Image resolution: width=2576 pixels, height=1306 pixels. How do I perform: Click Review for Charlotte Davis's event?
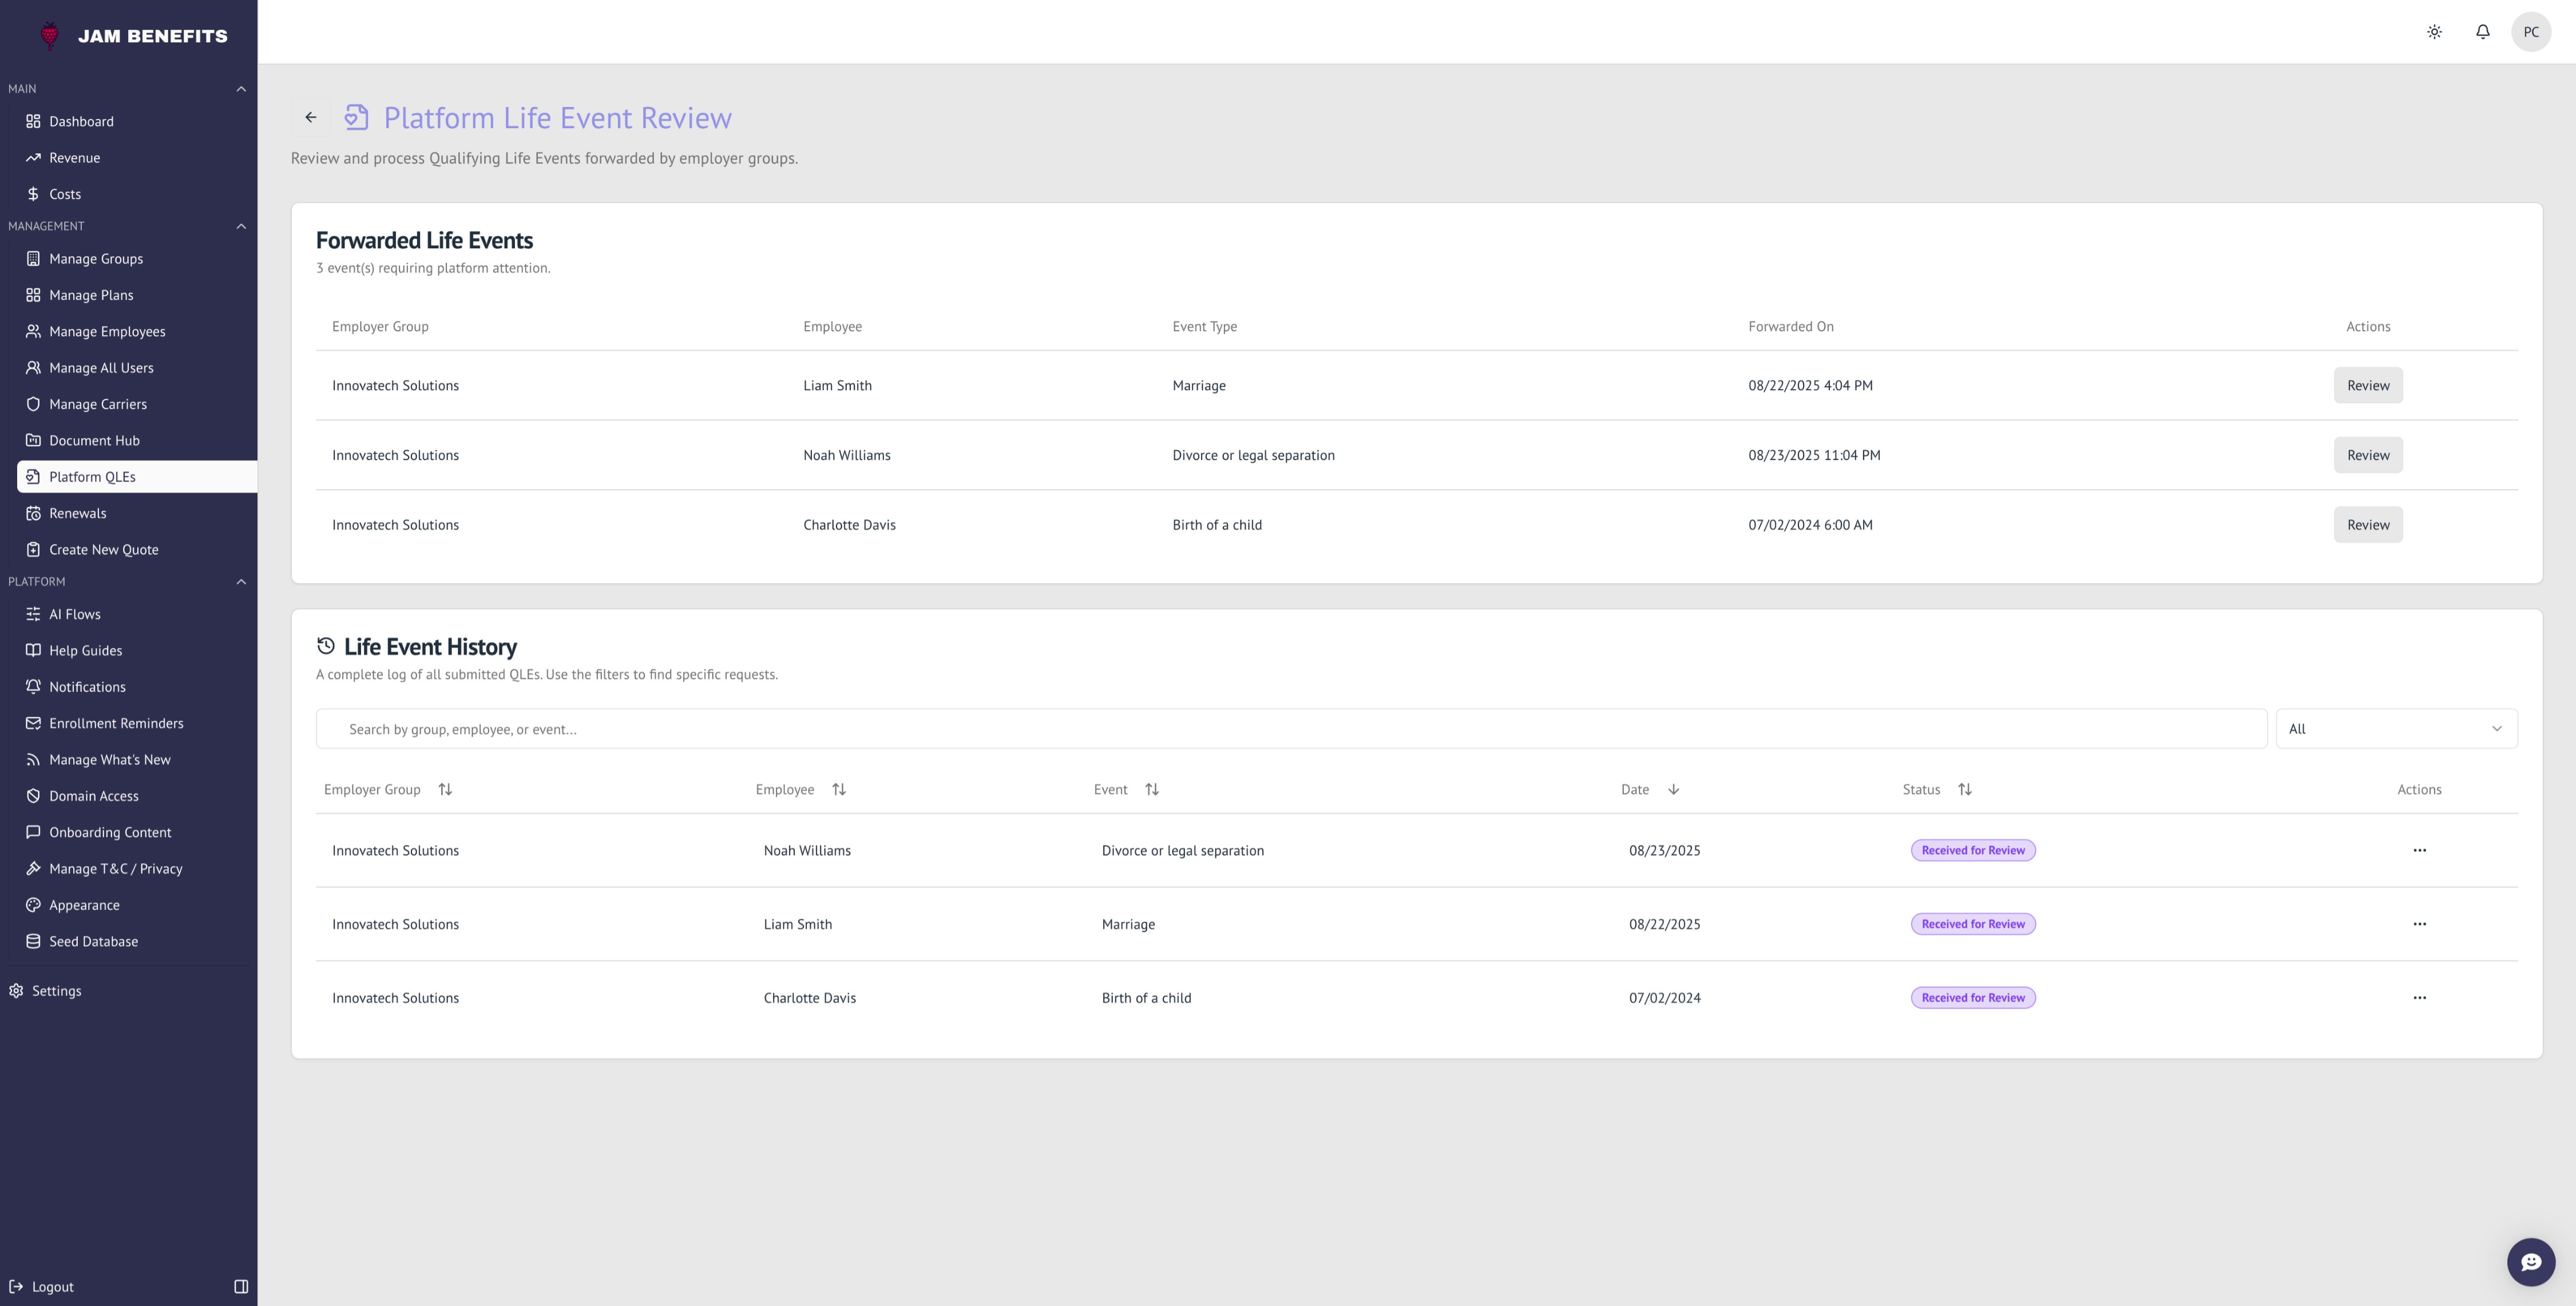coord(2367,524)
